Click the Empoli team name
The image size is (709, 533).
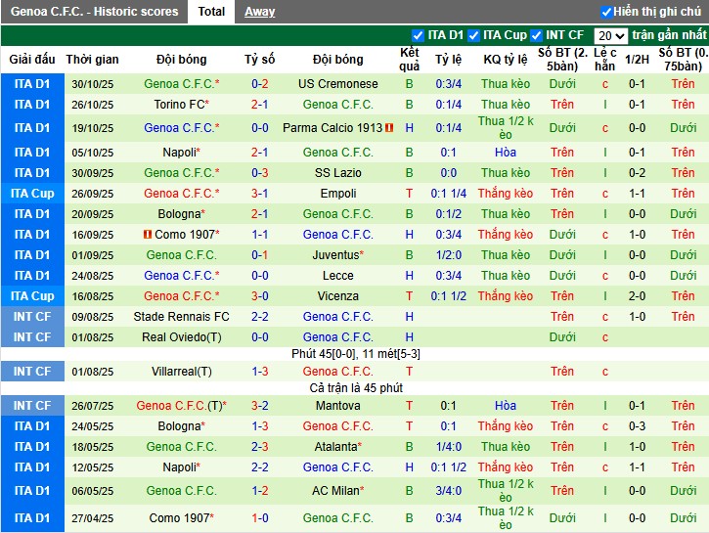tap(337, 194)
